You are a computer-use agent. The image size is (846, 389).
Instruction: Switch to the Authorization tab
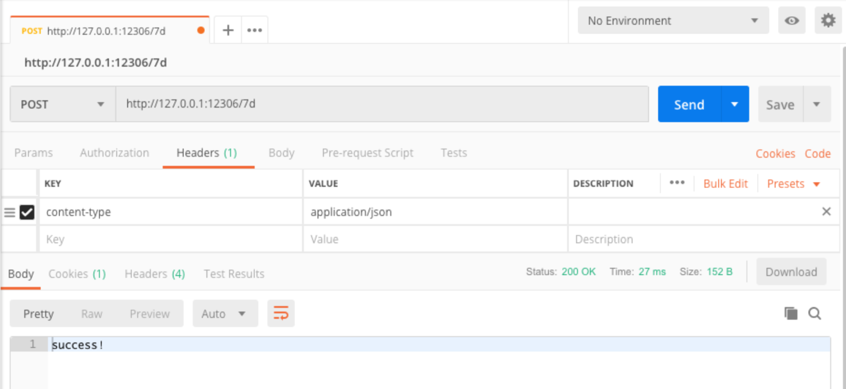115,153
